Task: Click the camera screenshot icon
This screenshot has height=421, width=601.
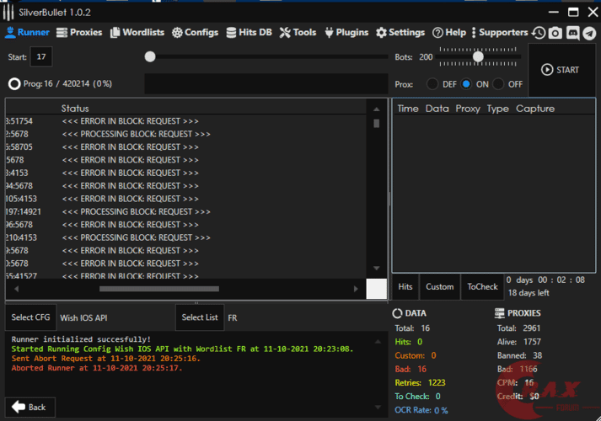Action: tap(555, 33)
